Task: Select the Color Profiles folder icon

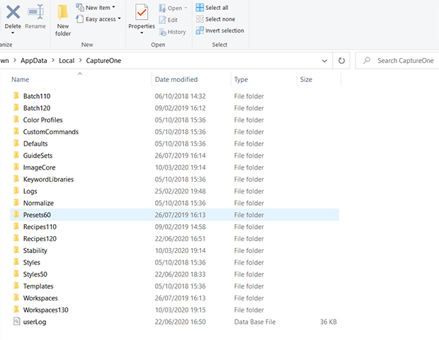Action: click(16, 119)
